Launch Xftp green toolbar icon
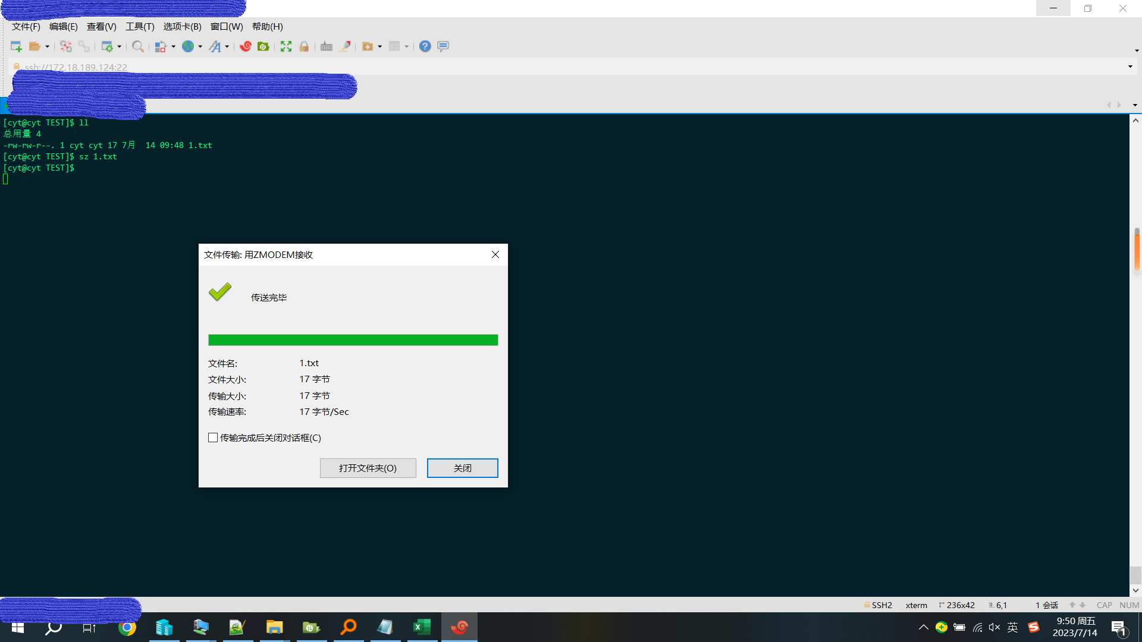This screenshot has width=1142, height=642. [263, 46]
